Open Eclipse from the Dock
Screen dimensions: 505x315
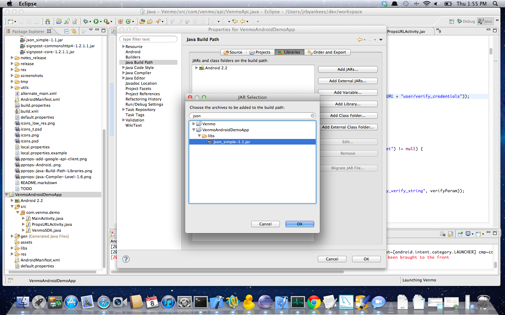[x=265, y=302]
